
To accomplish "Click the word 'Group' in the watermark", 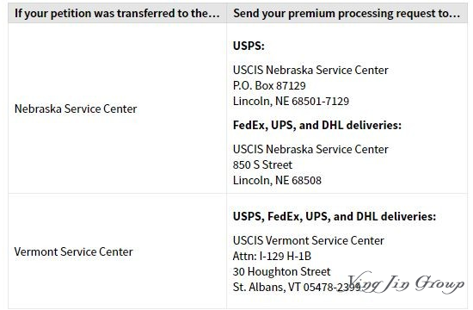I will (439, 284).
